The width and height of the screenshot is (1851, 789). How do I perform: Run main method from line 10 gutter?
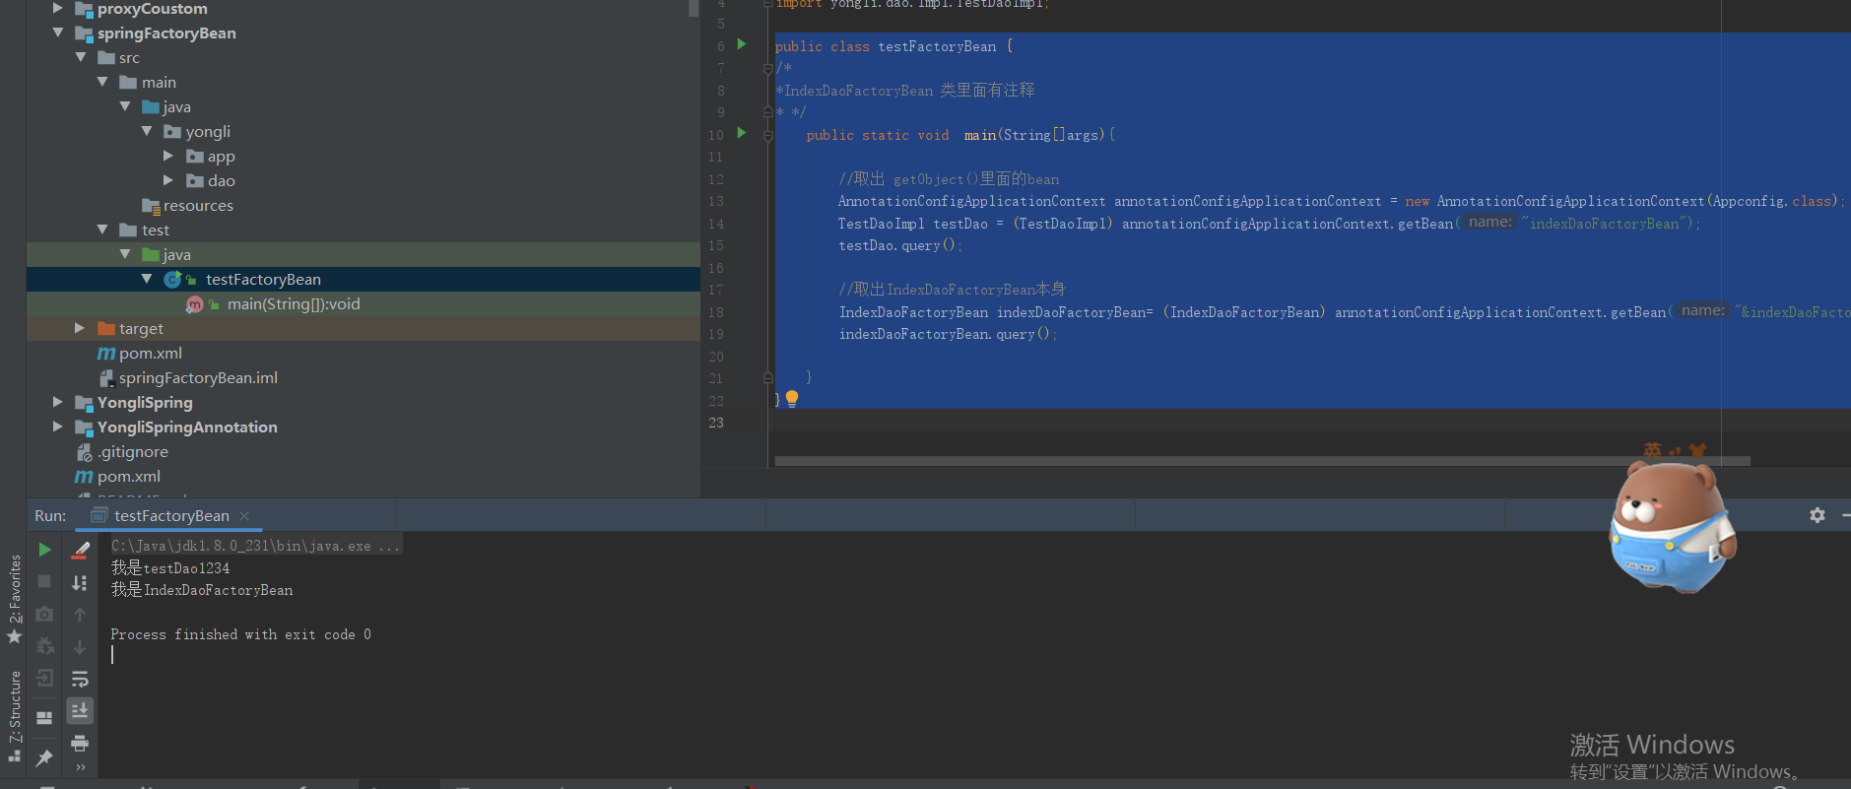[x=742, y=133]
